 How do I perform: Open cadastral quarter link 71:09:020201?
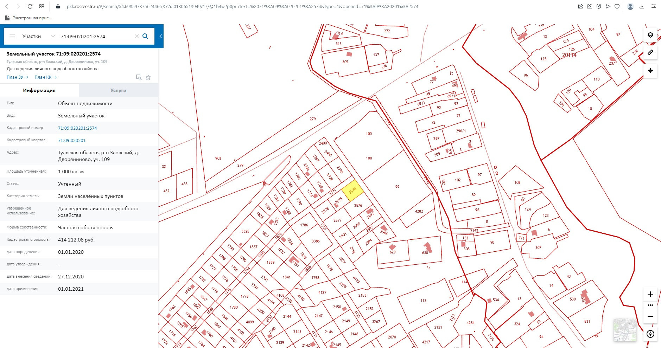[72, 140]
